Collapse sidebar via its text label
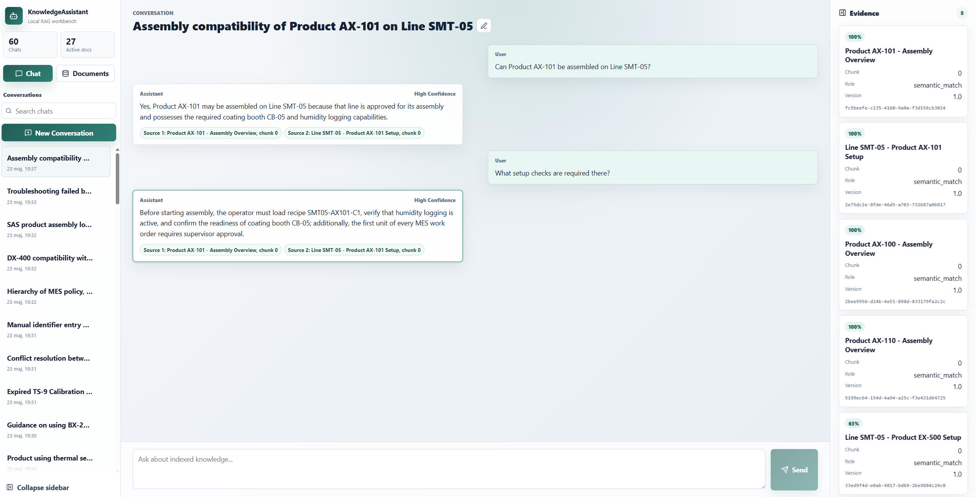 click(43, 487)
